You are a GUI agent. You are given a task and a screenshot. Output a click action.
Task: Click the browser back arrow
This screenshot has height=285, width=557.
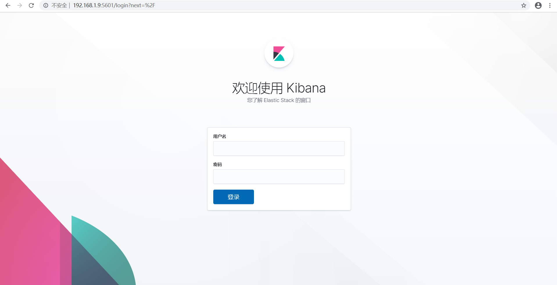point(8,5)
